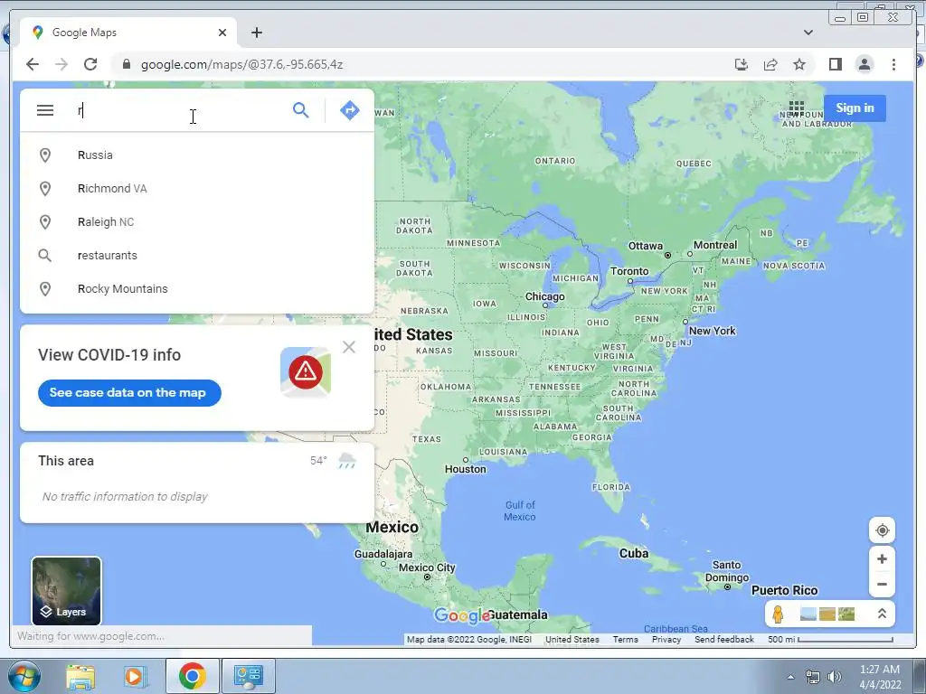Zoom in with the plus button

pos(882,558)
